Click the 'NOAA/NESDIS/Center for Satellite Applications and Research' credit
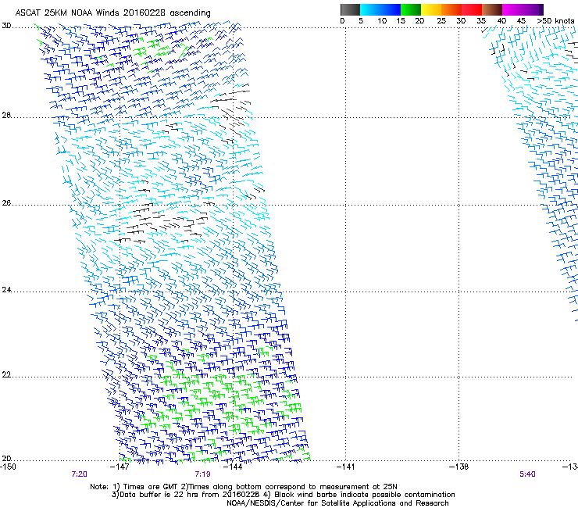578x508 pixels. [x=337, y=503]
